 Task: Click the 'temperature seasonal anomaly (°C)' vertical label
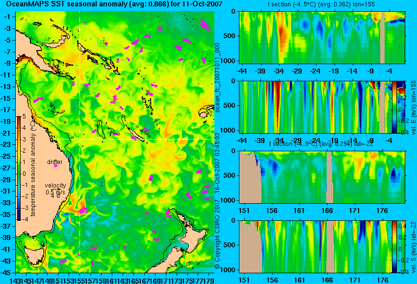(x=33, y=168)
